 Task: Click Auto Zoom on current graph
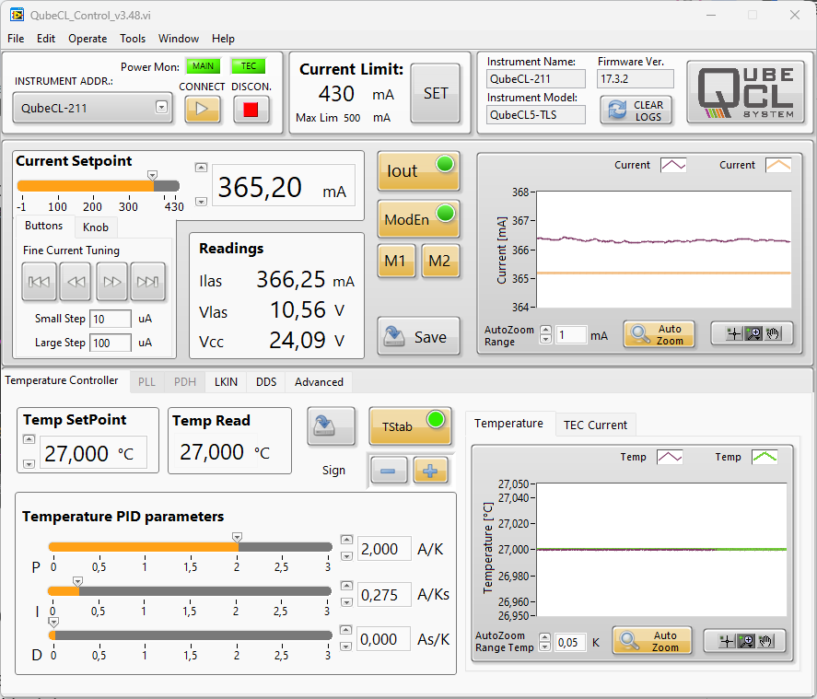[x=659, y=334]
